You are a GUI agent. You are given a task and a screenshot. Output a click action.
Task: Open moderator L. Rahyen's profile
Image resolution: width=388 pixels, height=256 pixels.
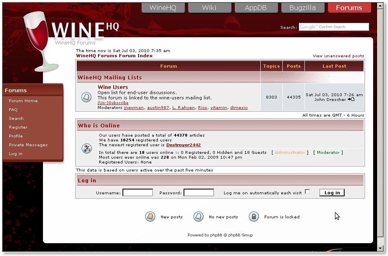[x=184, y=108]
